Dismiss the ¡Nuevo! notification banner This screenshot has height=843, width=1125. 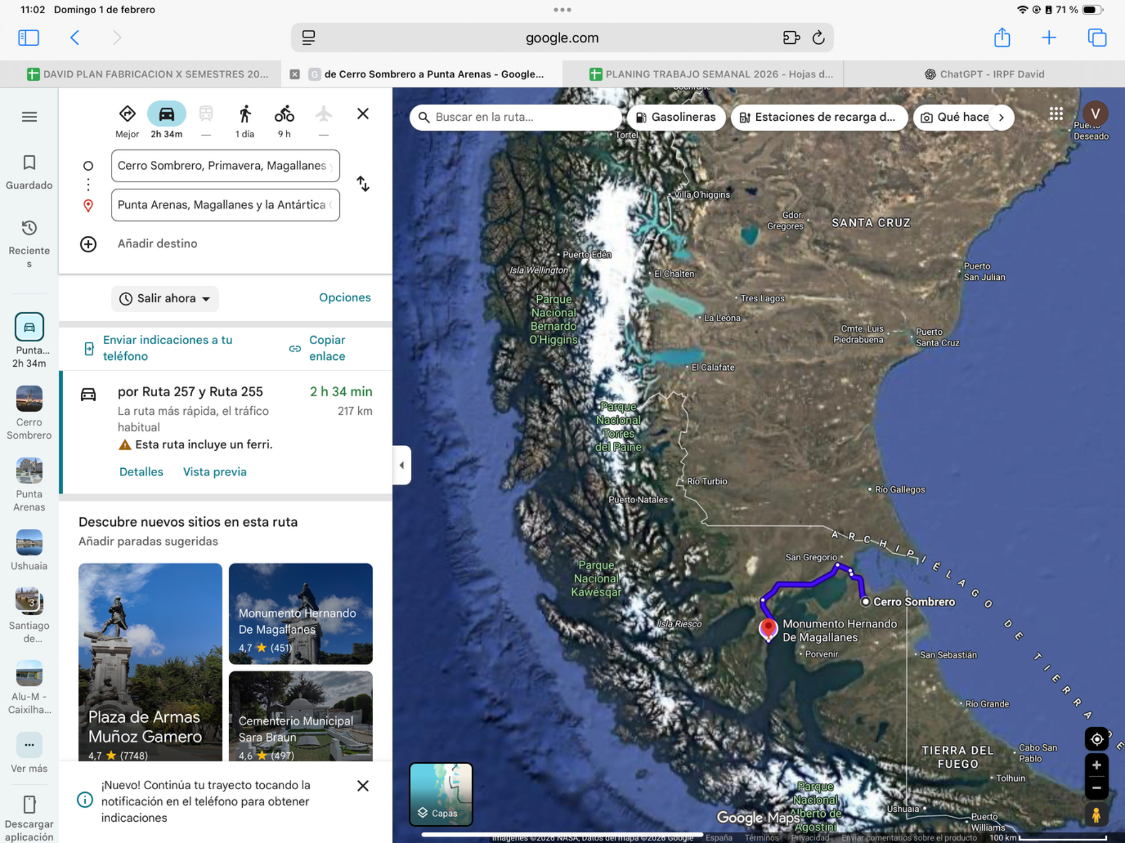(363, 786)
